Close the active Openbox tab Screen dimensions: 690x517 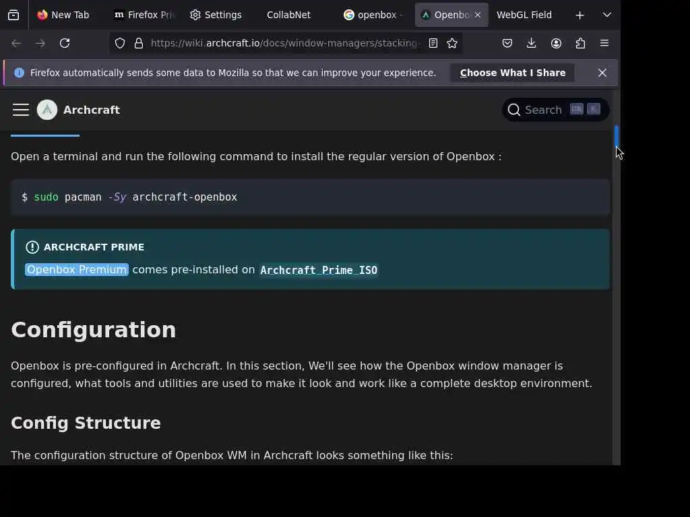click(478, 15)
